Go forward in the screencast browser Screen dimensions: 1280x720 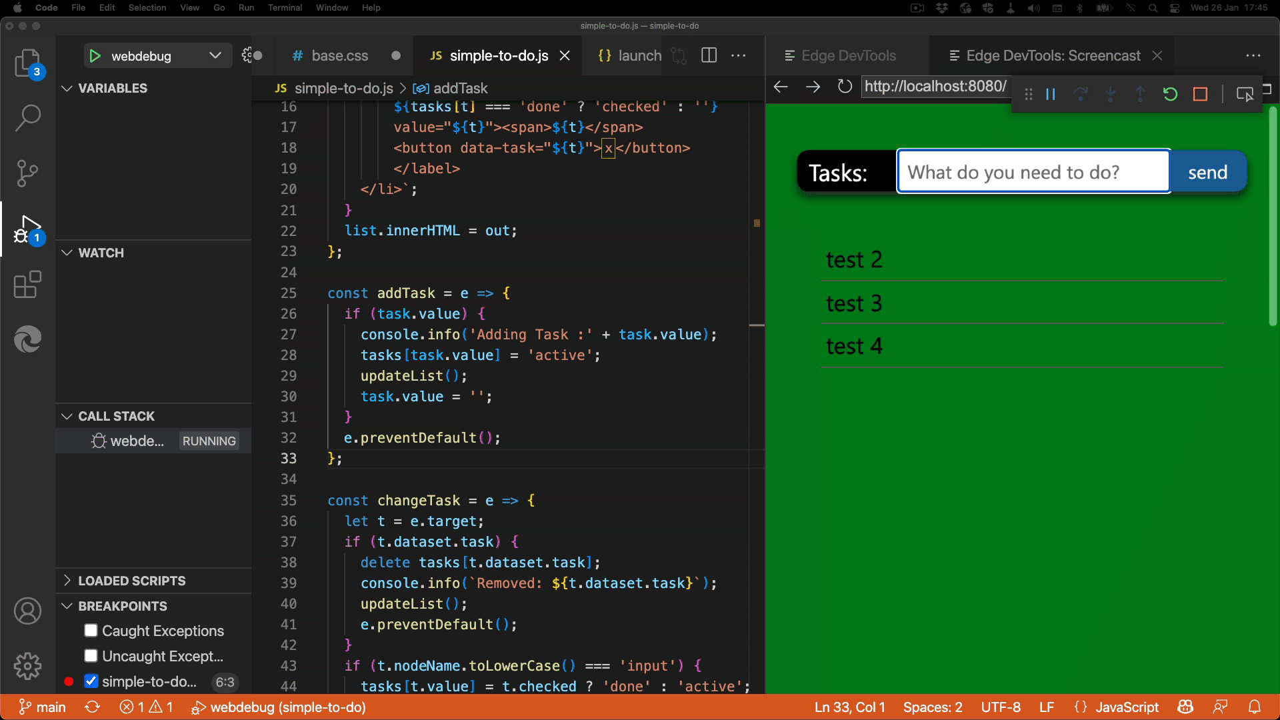pyautogui.click(x=813, y=87)
